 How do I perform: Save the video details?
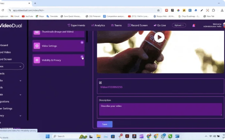click(104, 124)
